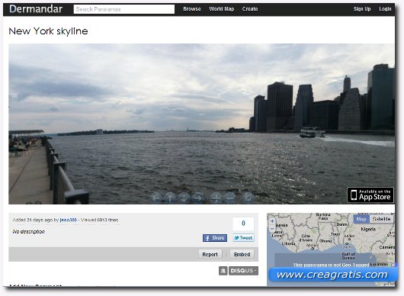The width and height of the screenshot is (404, 296).
Task: Zoom in on the panorama viewer
Action: coord(216,198)
